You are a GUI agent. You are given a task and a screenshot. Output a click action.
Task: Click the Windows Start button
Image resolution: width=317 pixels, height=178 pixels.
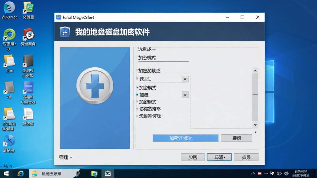pyautogui.click(x=6, y=174)
